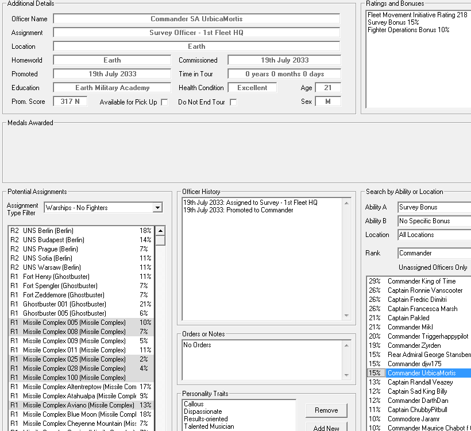Select Missile Complex 005 row
This screenshot has height=431, width=471.
click(81, 323)
